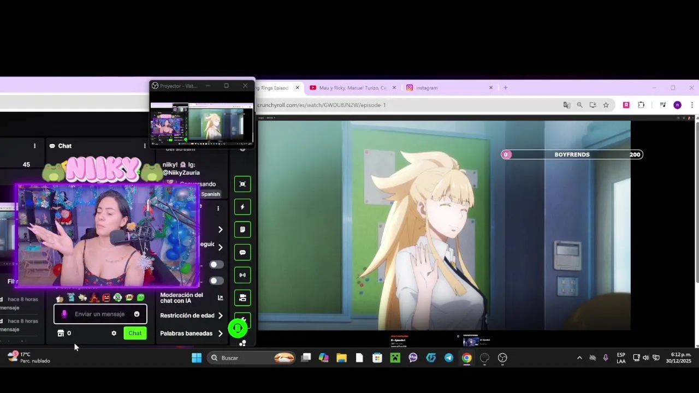Click the Spanish language tag
The height and width of the screenshot is (393, 699).
(210, 194)
